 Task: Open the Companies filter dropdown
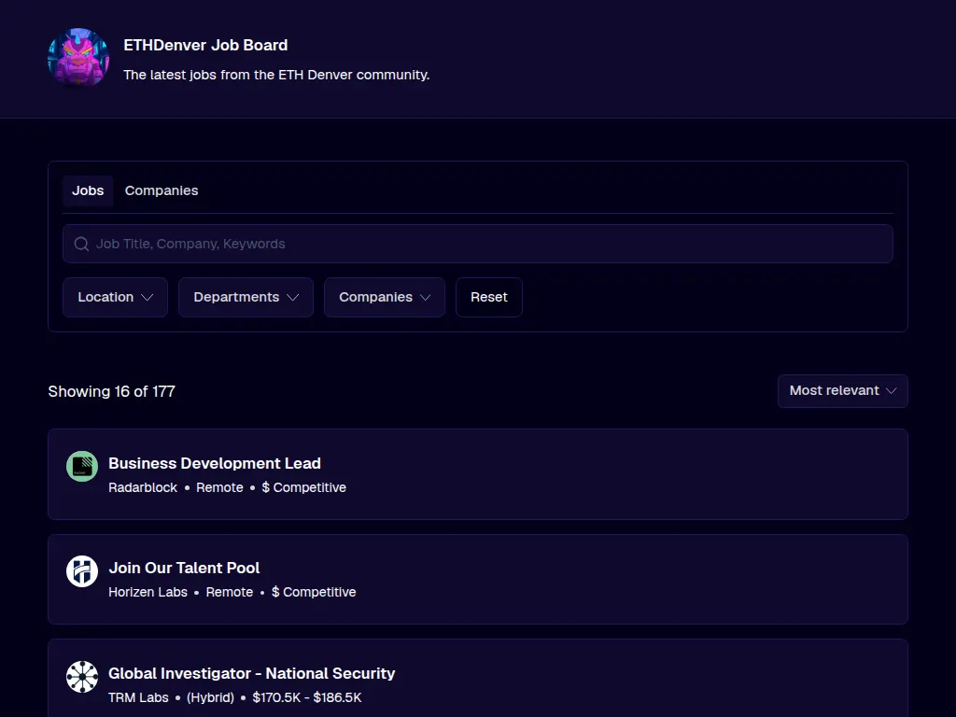tap(385, 298)
